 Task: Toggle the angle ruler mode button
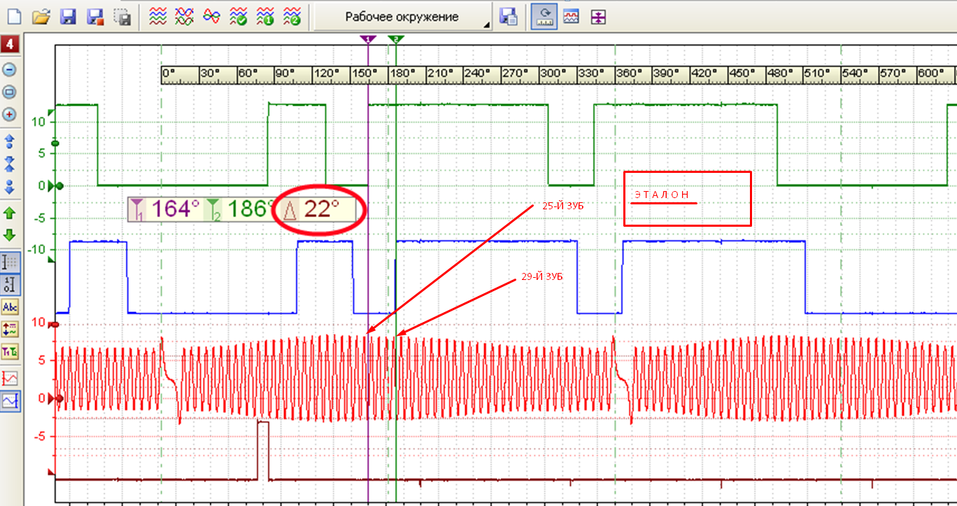pyautogui.click(x=543, y=17)
